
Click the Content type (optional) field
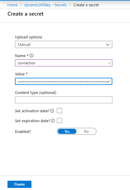pos(64,100)
